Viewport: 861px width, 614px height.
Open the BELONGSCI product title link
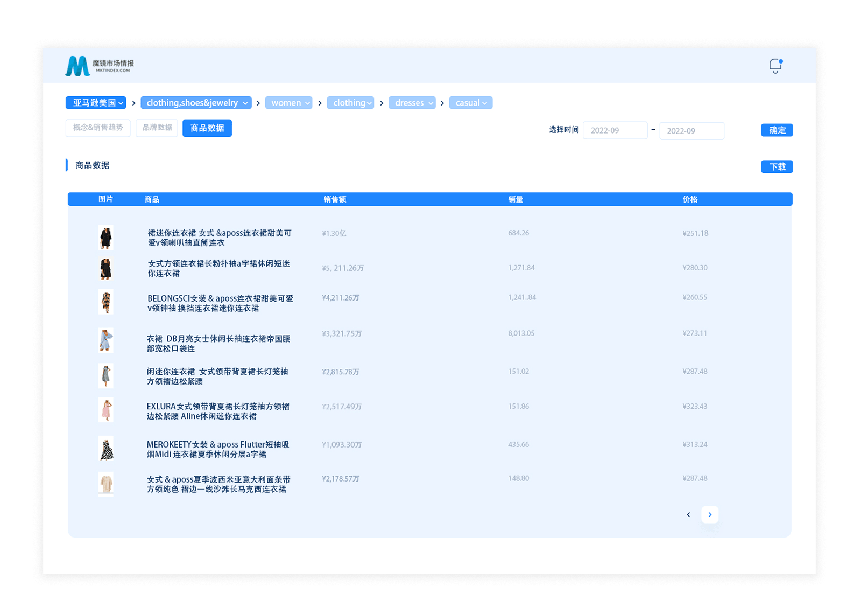pos(220,303)
